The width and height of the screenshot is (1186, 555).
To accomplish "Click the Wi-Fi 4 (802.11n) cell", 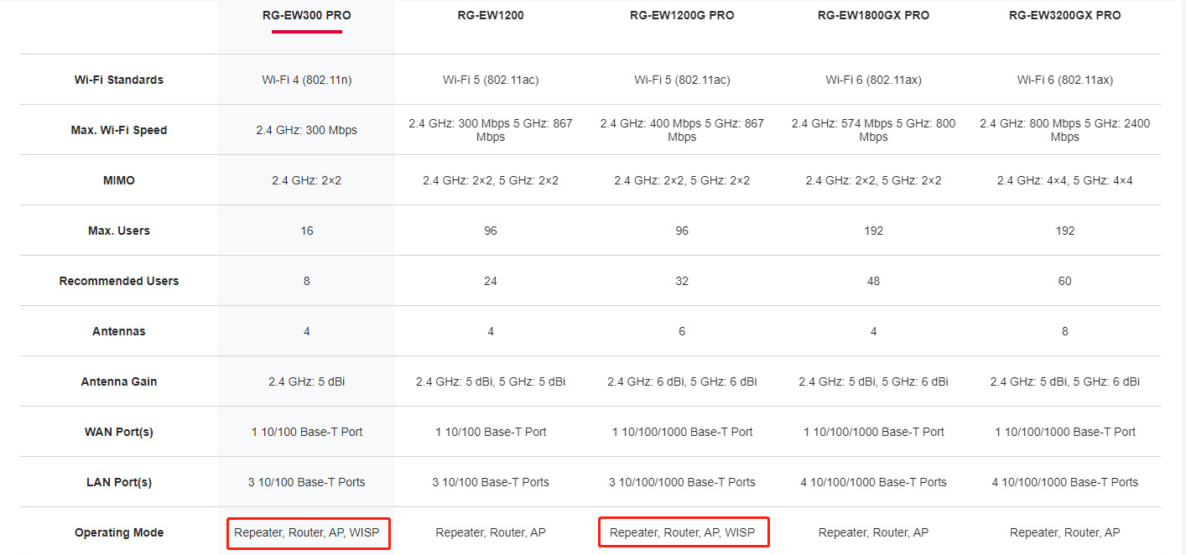I will 306,80.
